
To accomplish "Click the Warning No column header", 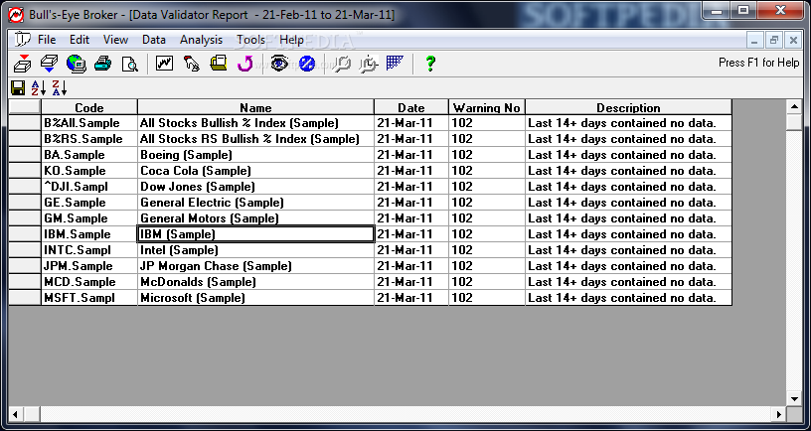I will 487,107.
